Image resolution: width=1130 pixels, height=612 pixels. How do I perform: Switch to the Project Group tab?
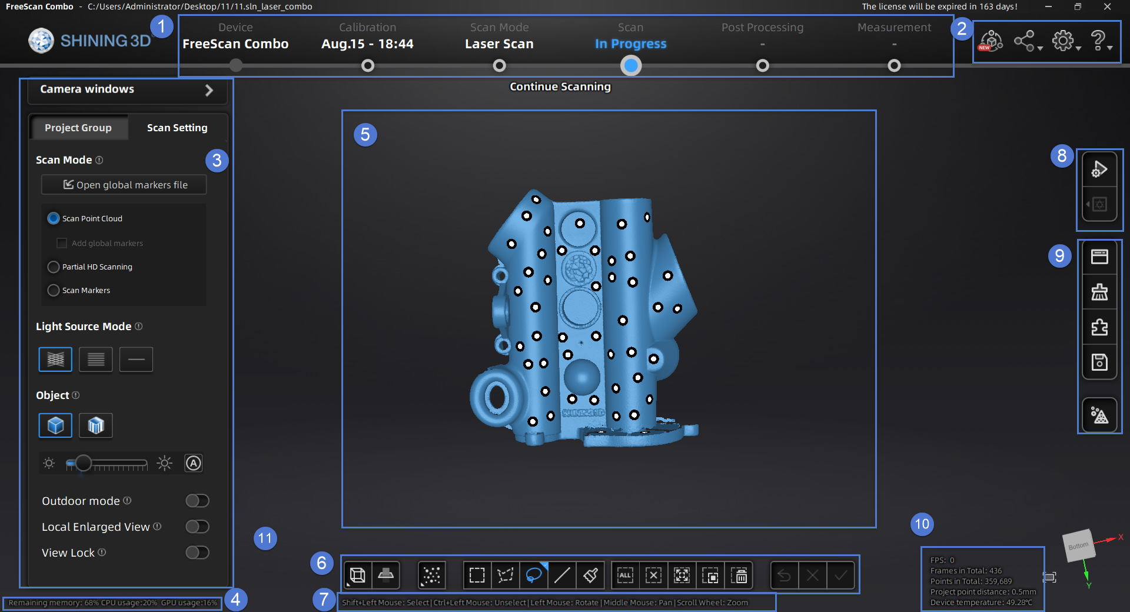tap(78, 127)
